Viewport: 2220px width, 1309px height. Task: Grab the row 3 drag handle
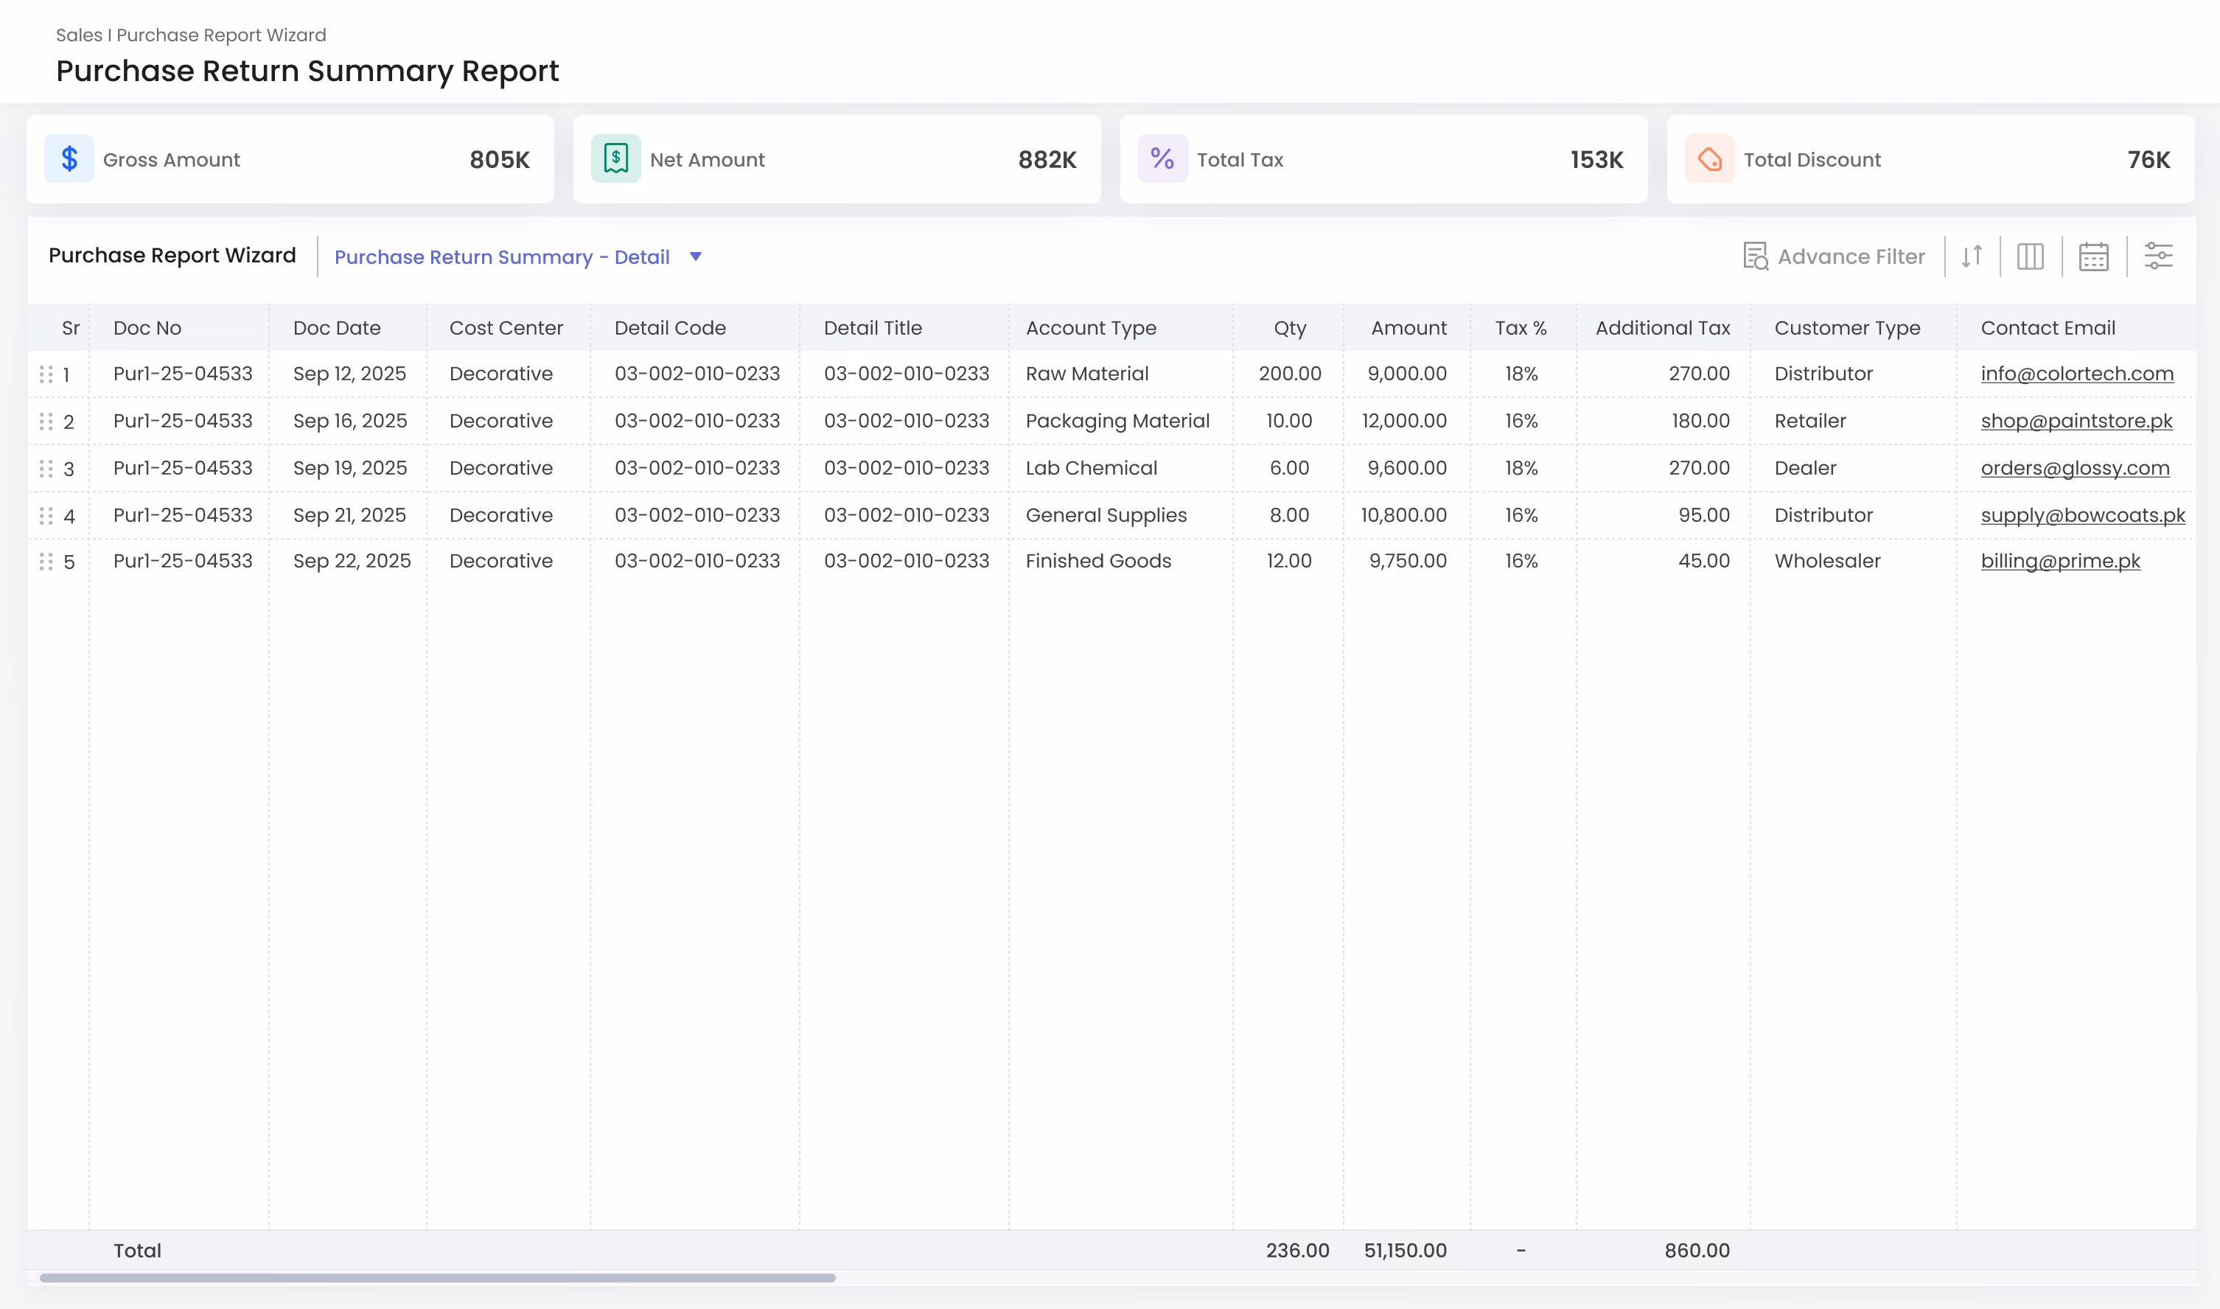[x=46, y=468]
